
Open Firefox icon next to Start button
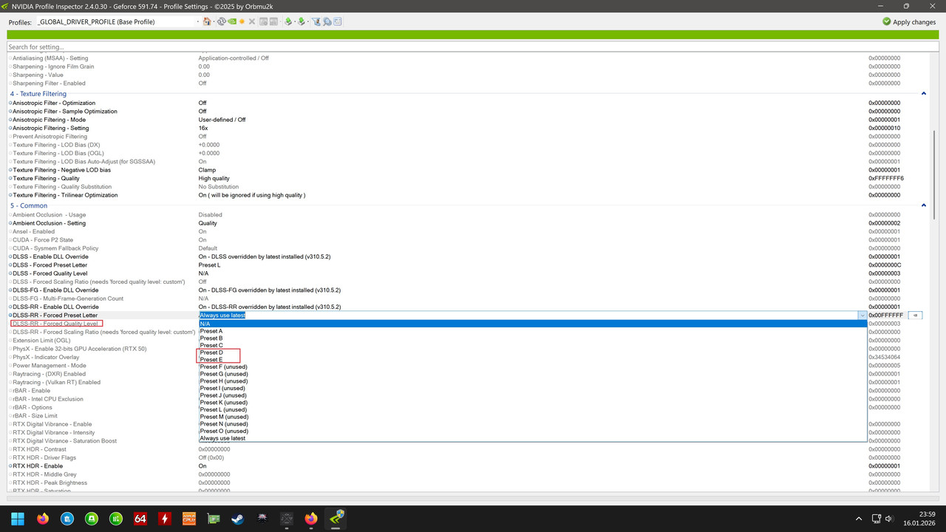click(x=43, y=519)
